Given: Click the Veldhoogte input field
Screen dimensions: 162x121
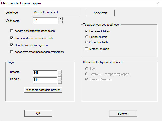Looking at the screenshot, I should click(45, 20).
